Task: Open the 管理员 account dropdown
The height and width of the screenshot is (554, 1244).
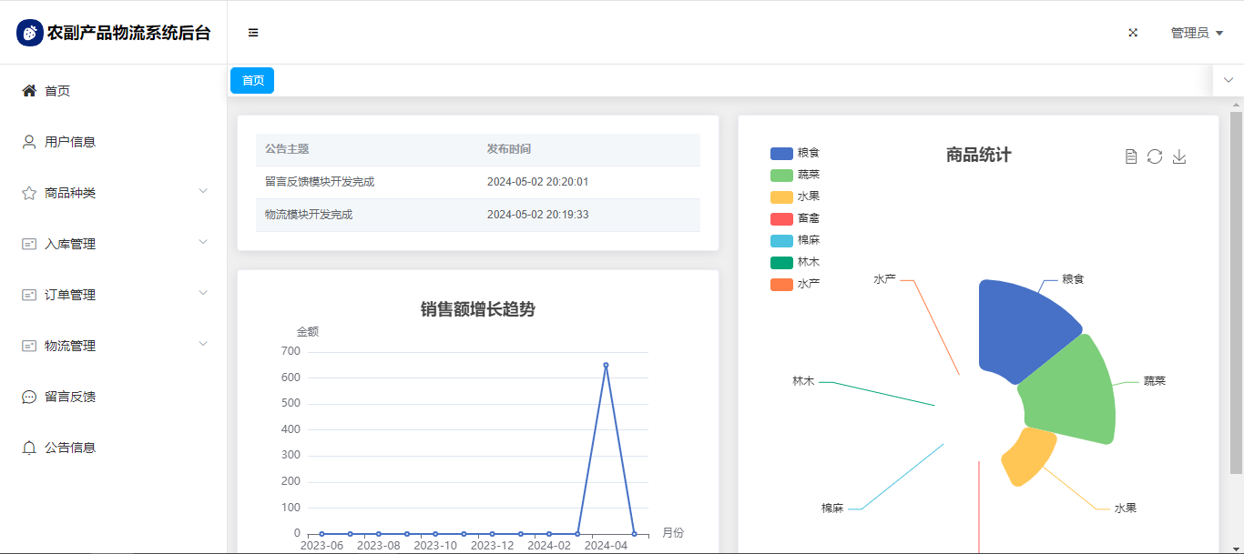Action: coord(1197,33)
